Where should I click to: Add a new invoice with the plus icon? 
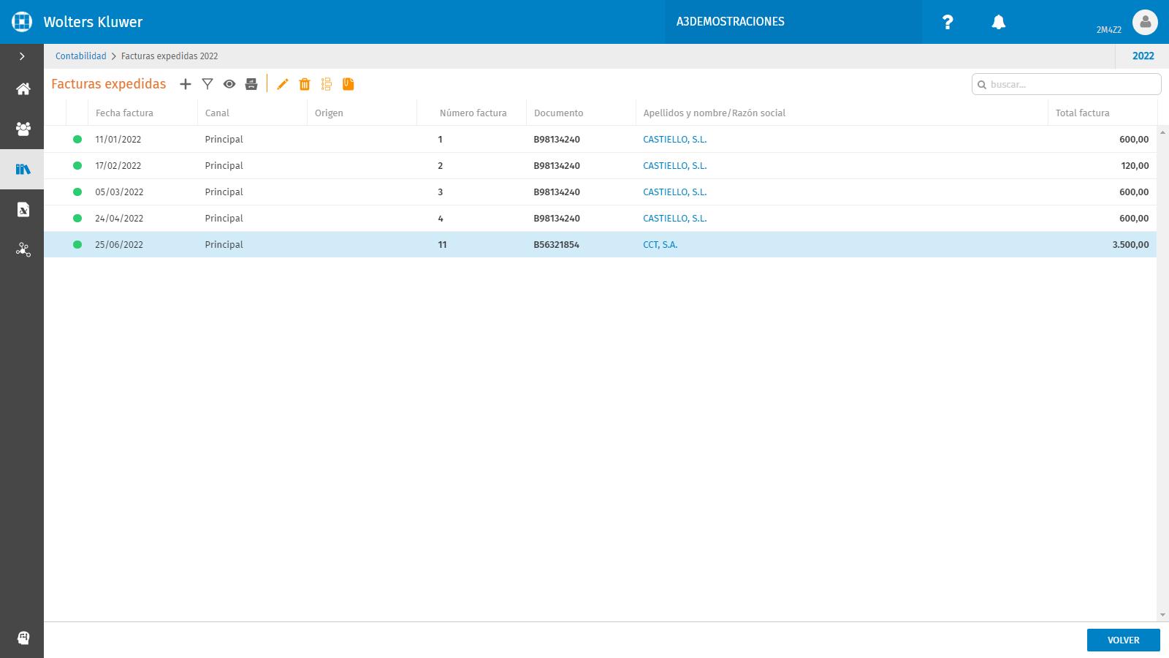(186, 84)
